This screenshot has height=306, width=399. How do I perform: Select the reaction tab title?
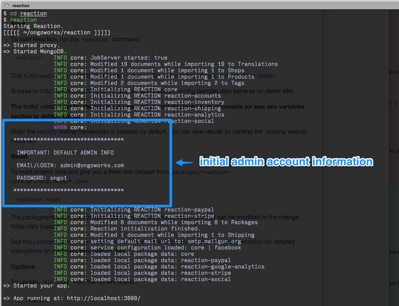tap(21, 5)
